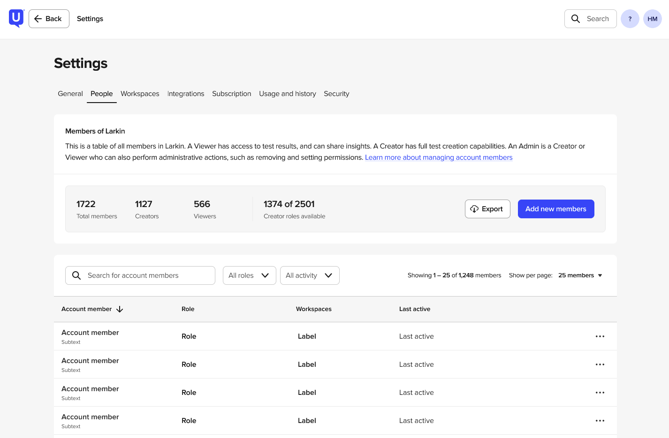Expand the All roles dropdown
669x438 pixels.
(249, 275)
